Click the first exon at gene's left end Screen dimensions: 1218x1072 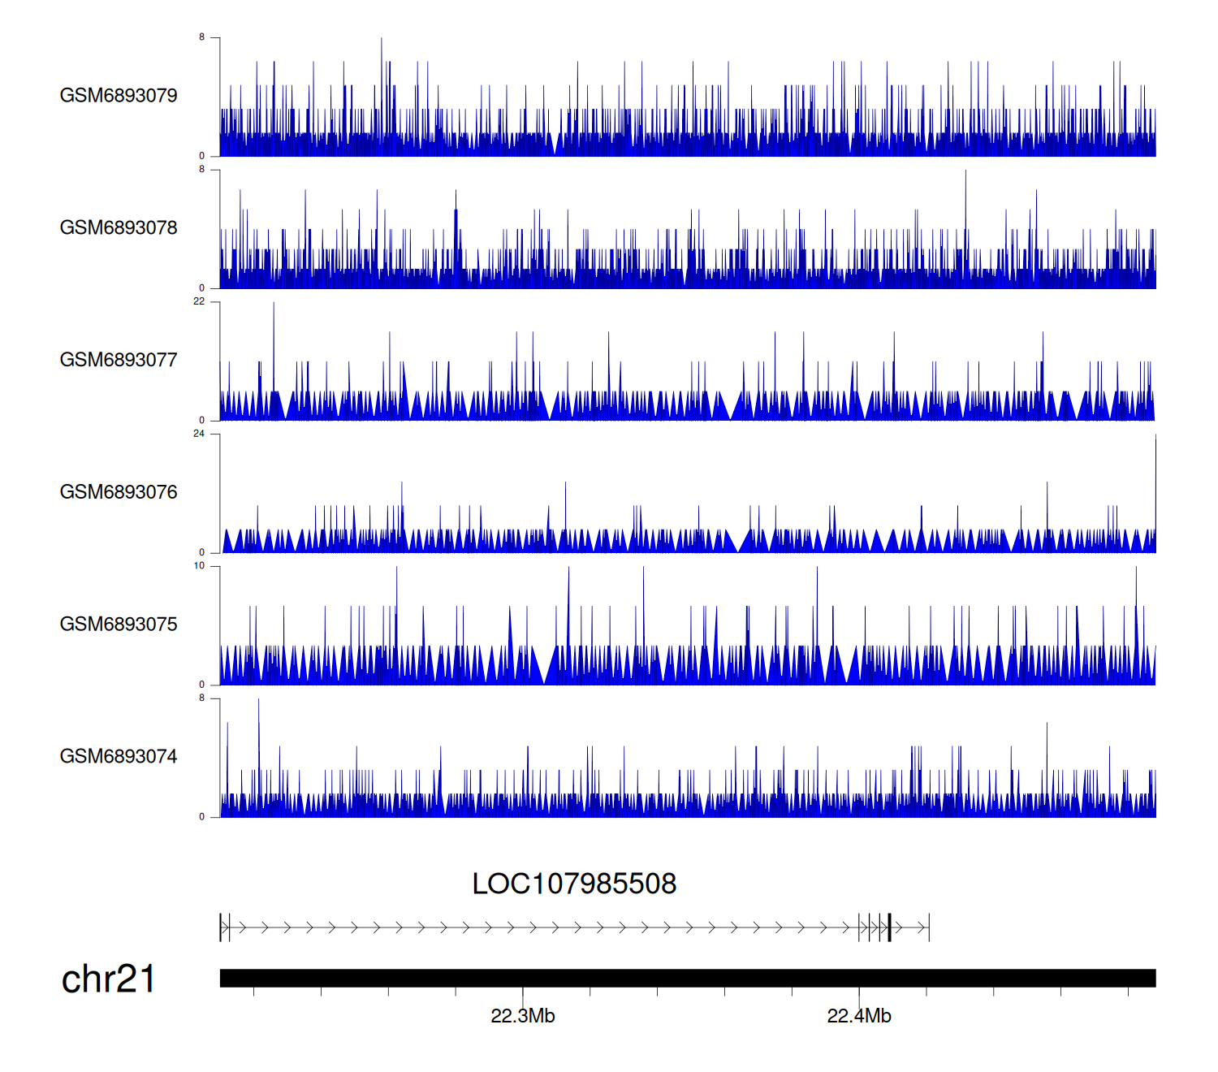[221, 927]
